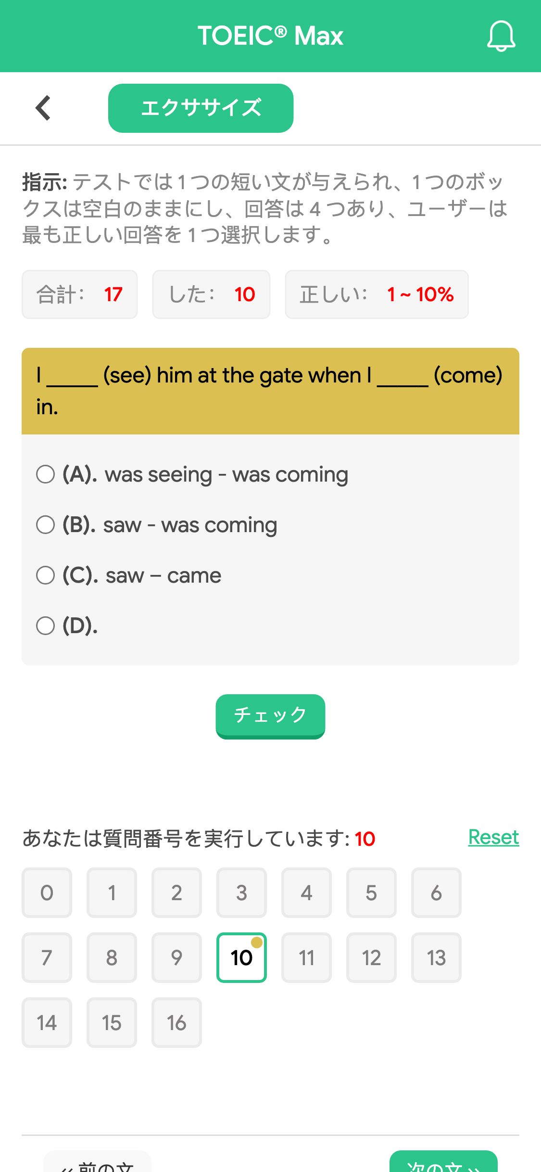Open the エクササイズ tab
Image resolution: width=541 pixels, height=1172 pixels.
pos(201,108)
